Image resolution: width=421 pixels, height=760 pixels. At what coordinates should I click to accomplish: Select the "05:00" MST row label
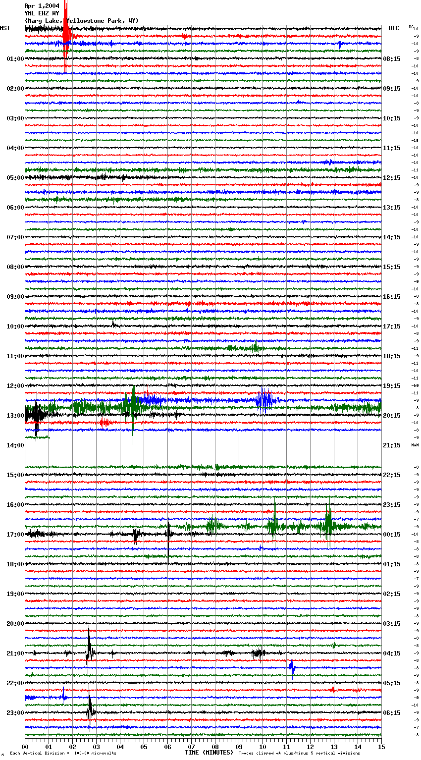click(x=15, y=178)
